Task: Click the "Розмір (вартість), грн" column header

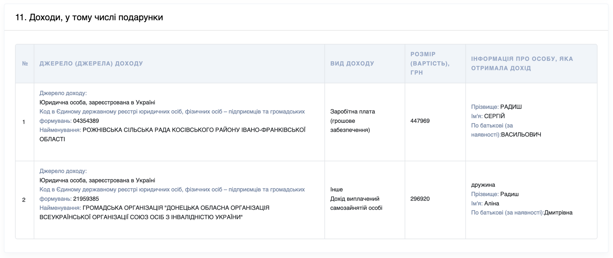Action: (x=429, y=63)
